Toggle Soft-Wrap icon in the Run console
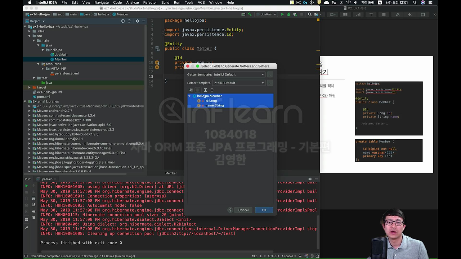Viewport: 461px width, 259px height. (x=33, y=198)
